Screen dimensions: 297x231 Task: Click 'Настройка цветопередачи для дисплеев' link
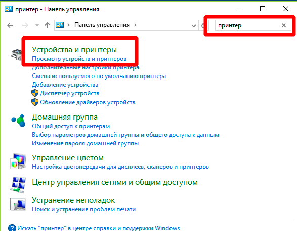coord(120,167)
